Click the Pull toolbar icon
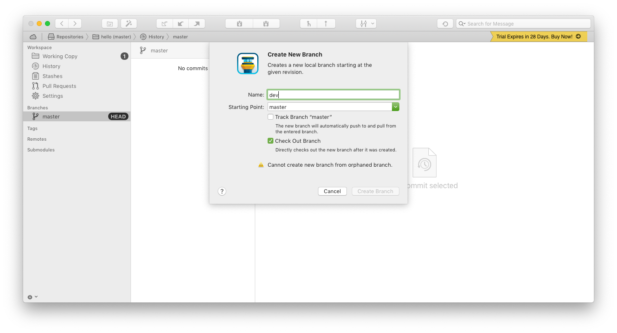617x333 pixels. [180, 24]
